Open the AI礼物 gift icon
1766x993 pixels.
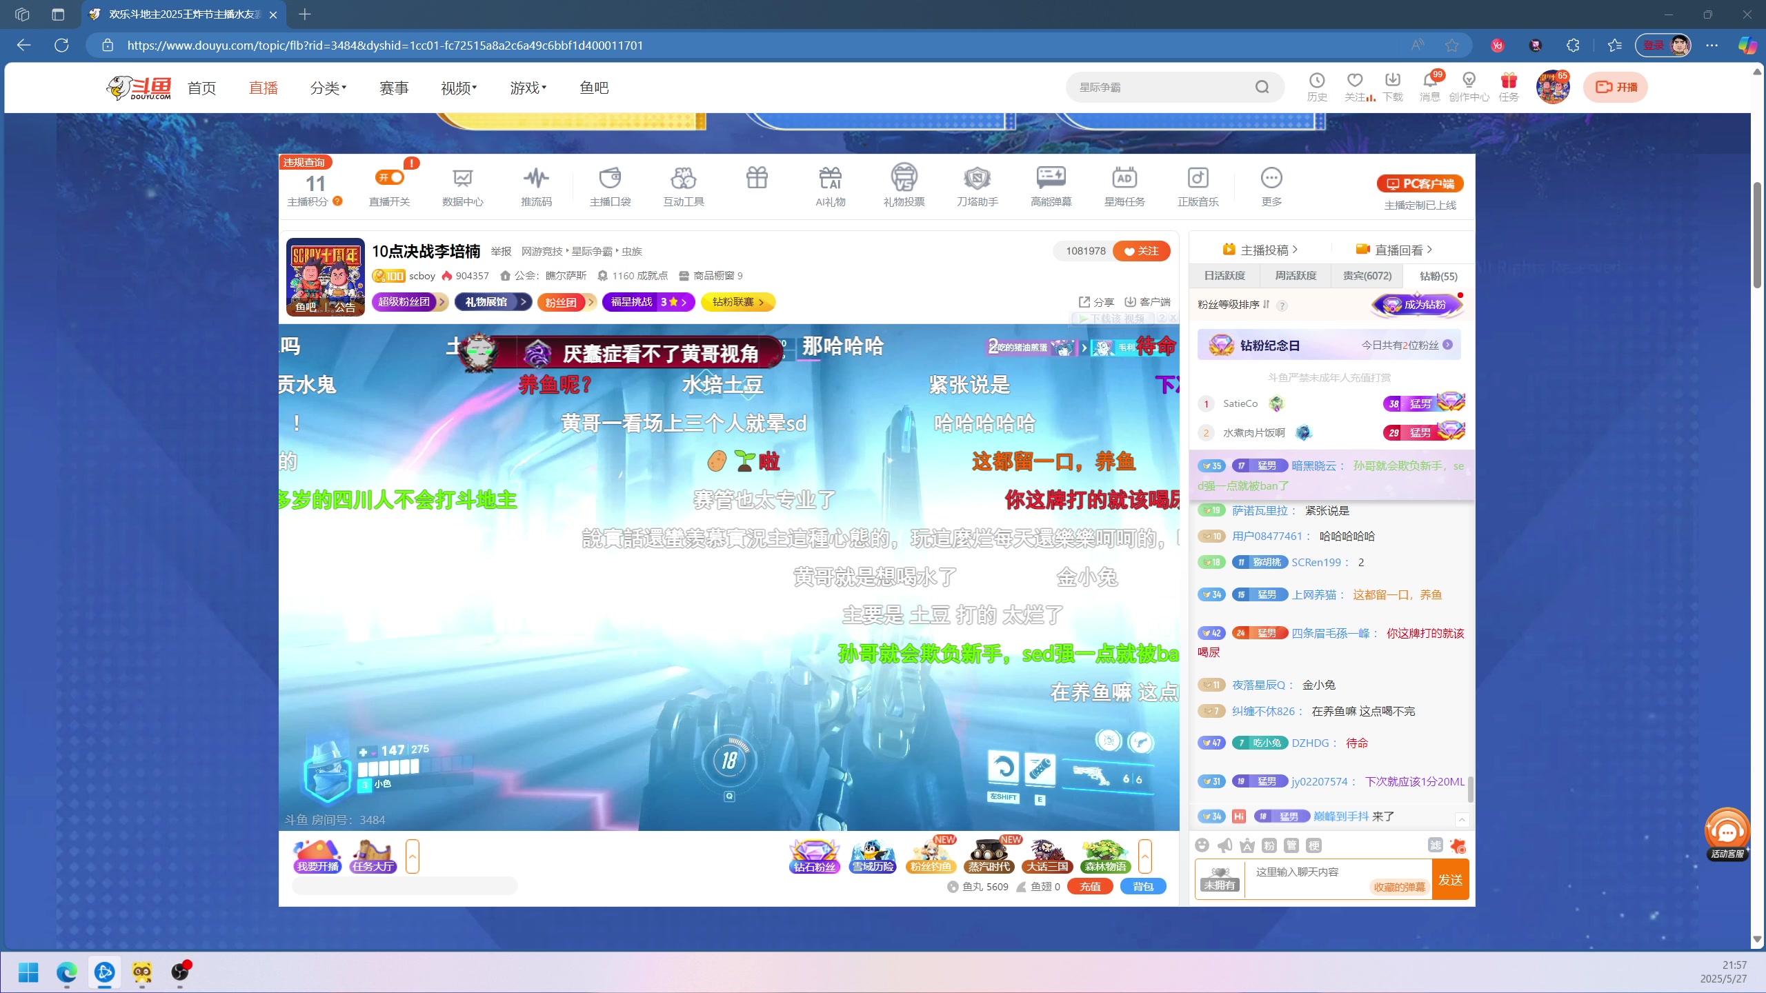(831, 186)
